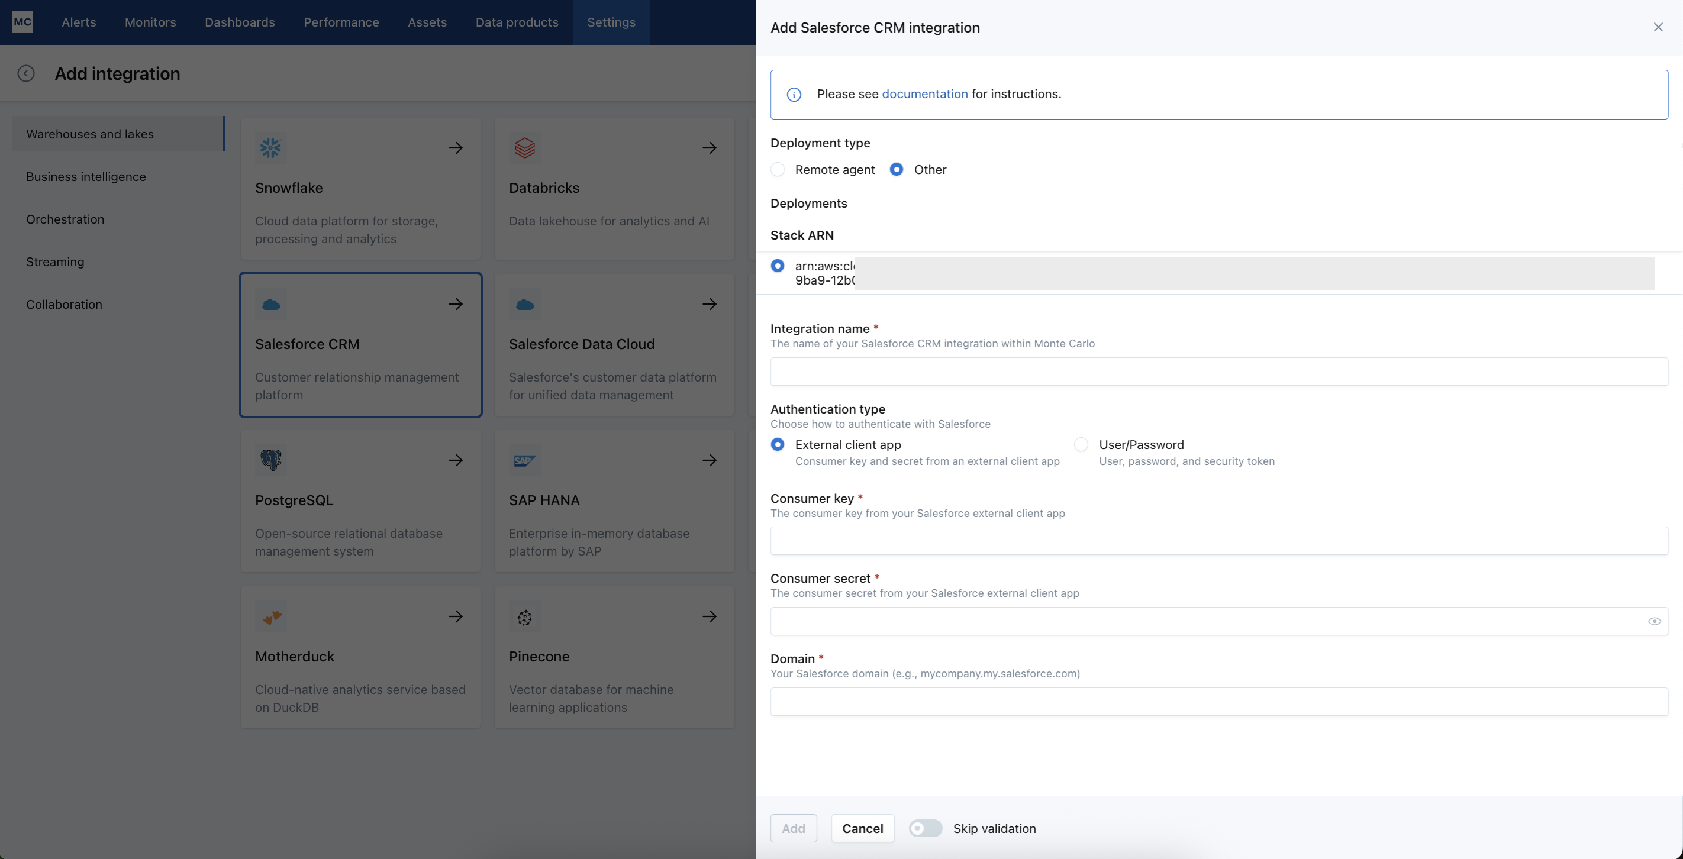Choose External client app authentication

pos(778,444)
